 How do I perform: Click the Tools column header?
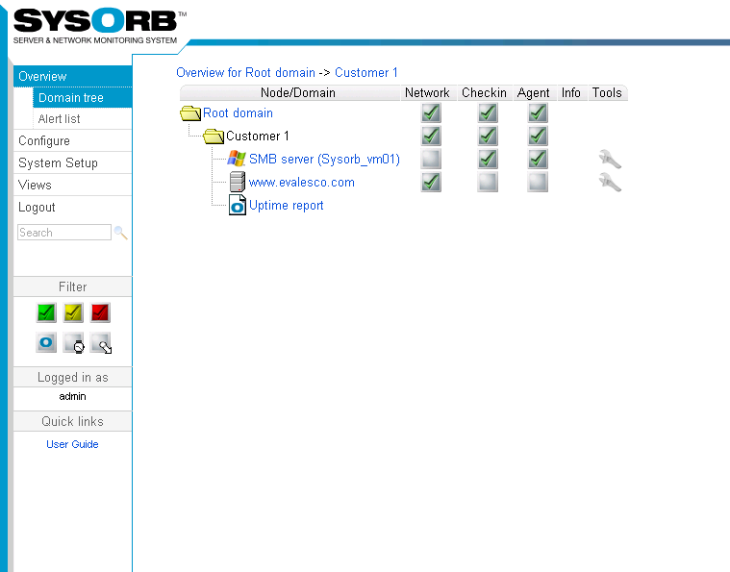pos(607,92)
